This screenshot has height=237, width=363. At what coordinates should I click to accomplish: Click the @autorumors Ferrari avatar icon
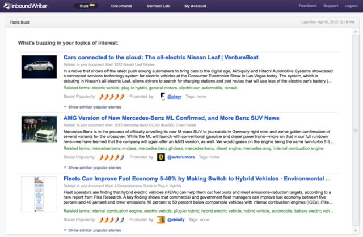(161, 157)
